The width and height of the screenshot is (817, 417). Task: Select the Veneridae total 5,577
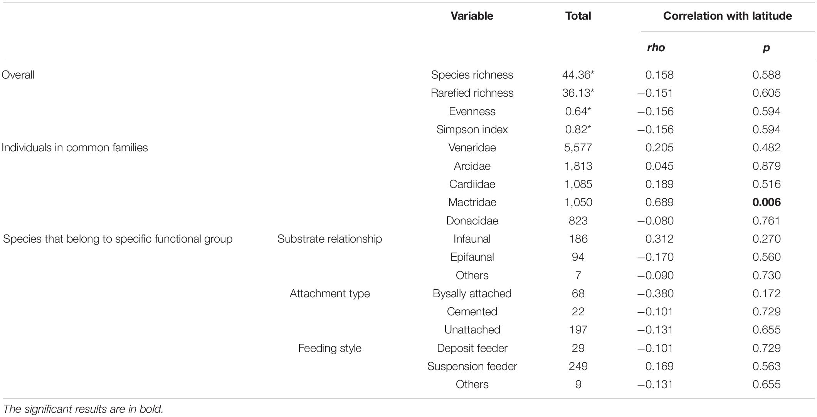coord(578,147)
